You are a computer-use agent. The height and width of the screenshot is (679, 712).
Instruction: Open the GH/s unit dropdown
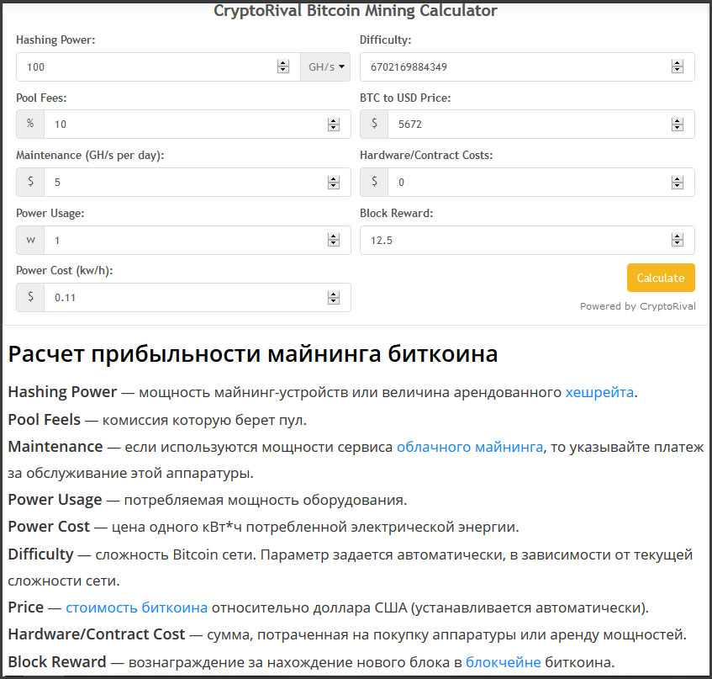(x=325, y=66)
